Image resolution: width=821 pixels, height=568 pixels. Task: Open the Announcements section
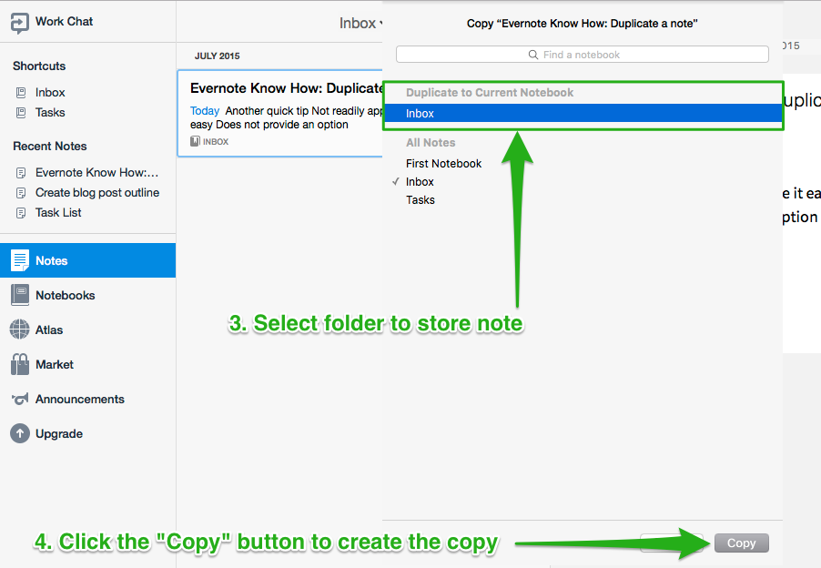coord(79,399)
